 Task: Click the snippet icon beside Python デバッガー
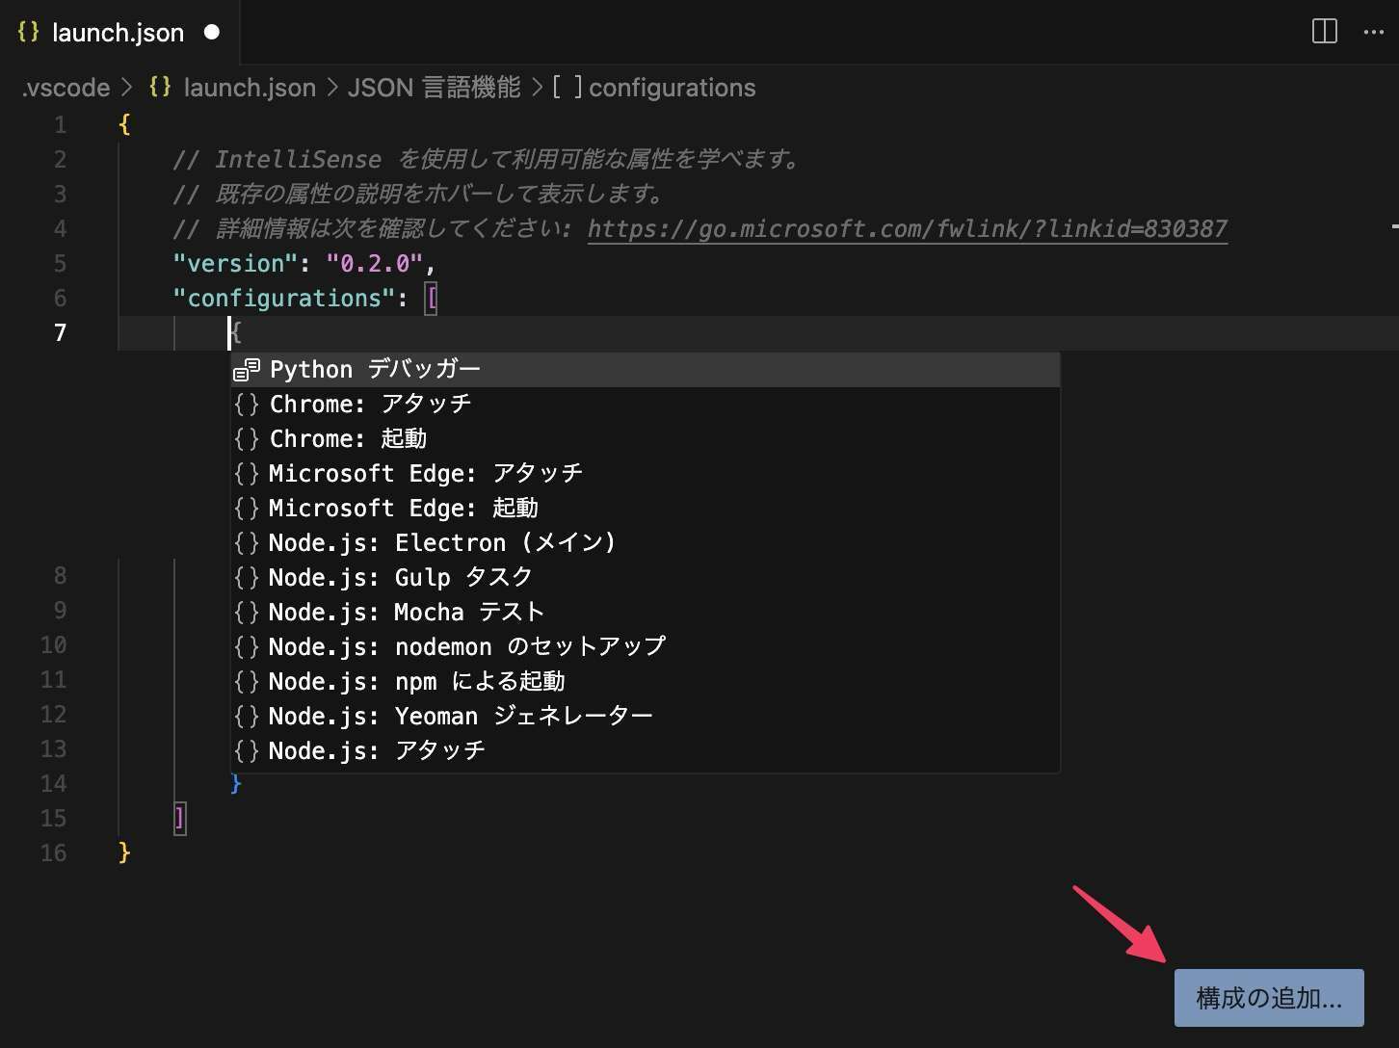coord(247,370)
